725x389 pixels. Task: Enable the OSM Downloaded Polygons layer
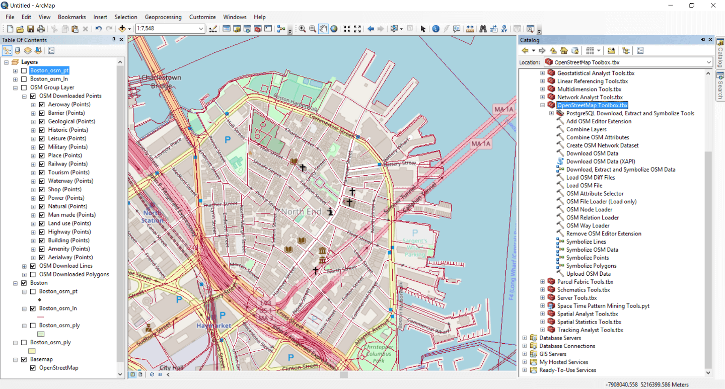(x=33, y=275)
